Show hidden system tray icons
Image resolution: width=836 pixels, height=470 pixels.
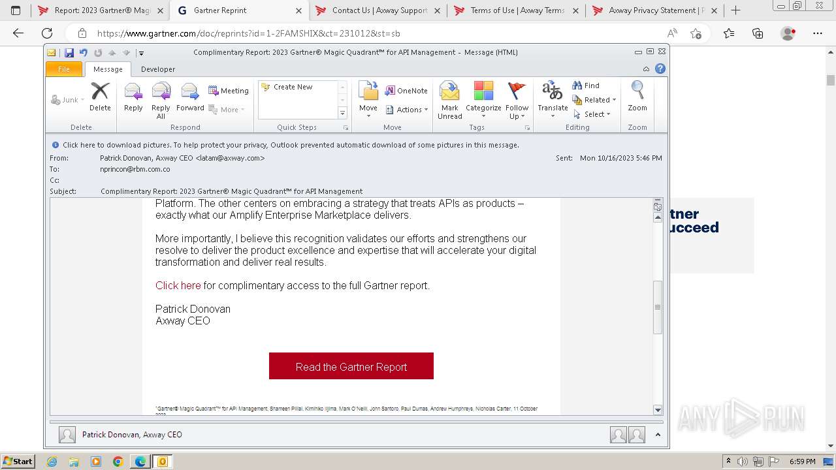(728, 462)
